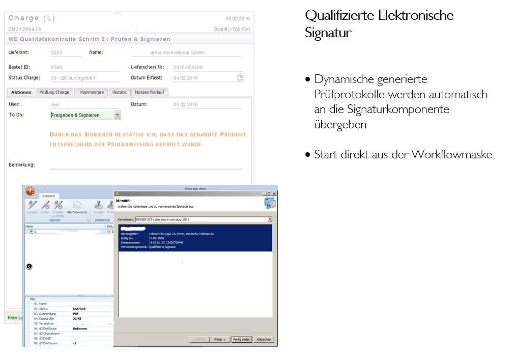Click the Lieferant field showing 3293

coord(65,52)
